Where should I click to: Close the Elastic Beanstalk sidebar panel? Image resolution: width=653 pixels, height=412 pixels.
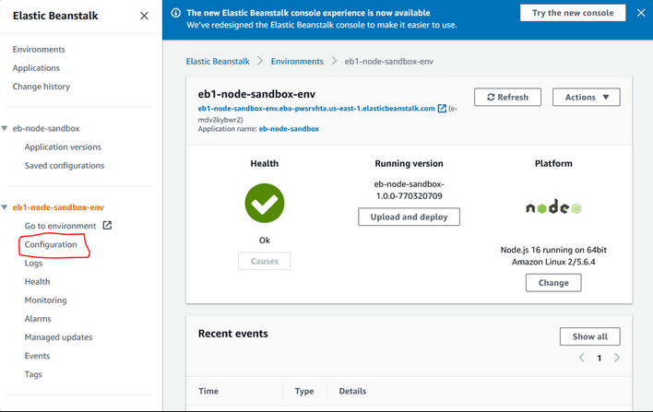(144, 16)
